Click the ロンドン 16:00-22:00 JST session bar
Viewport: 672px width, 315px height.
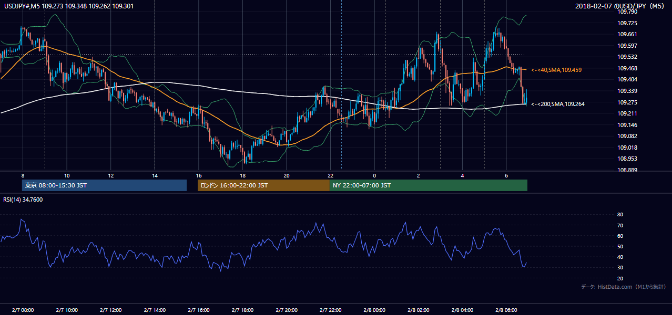tap(263, 185)
